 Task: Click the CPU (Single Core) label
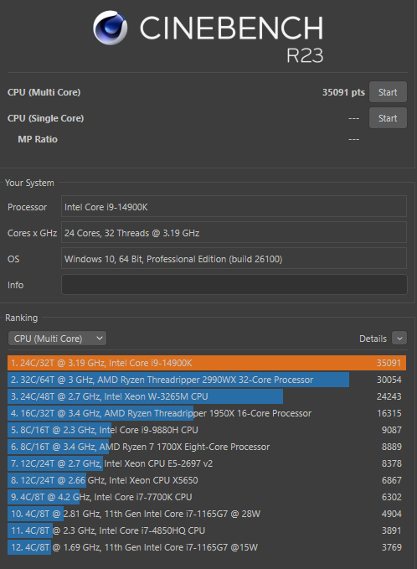pos(46,118)
